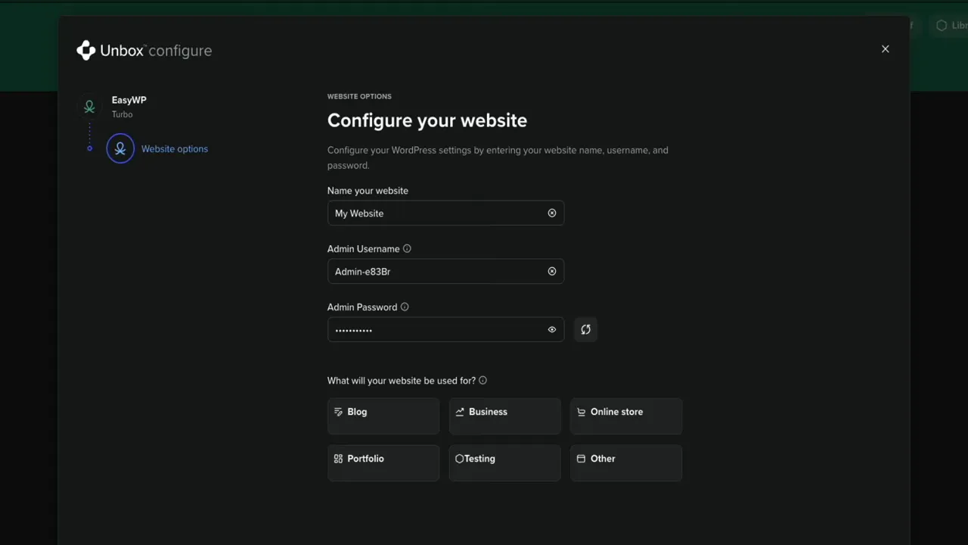Click the EasyWP step icon
This screenshot has width=968, height=545.
tap(89, 107)
